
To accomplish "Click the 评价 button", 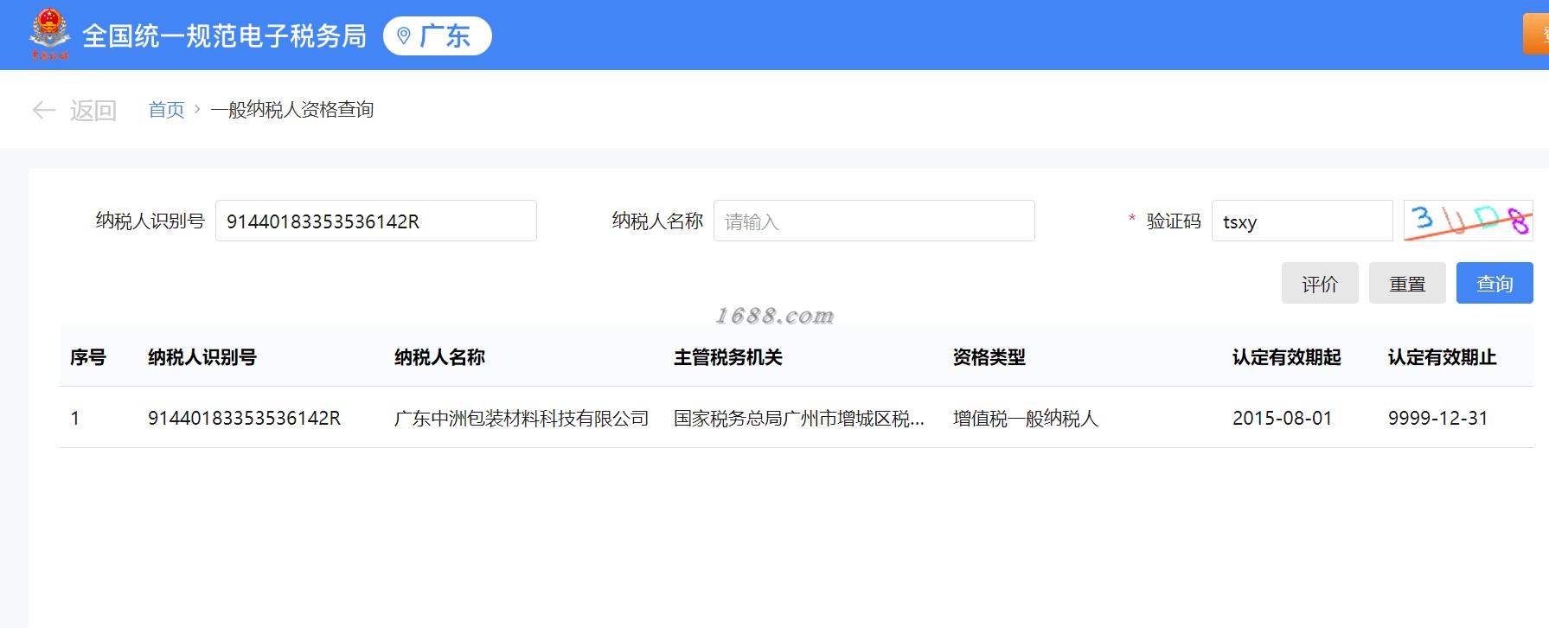I will [x=1320, y=283].
